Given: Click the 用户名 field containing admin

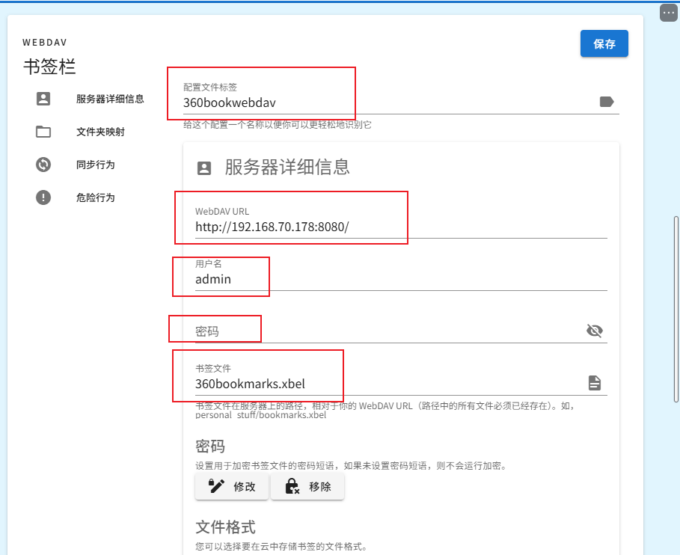Looking at the screenshot, I should click(x=401, y=279).
